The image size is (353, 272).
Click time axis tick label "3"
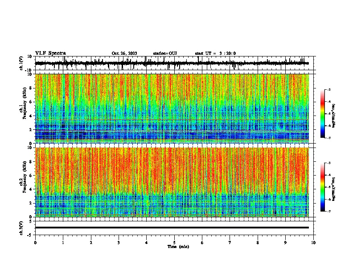click(119, 243)
